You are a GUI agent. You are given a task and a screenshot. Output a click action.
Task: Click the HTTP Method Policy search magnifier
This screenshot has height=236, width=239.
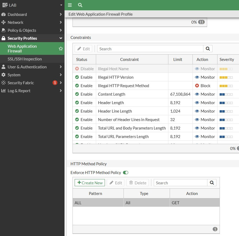212,182
